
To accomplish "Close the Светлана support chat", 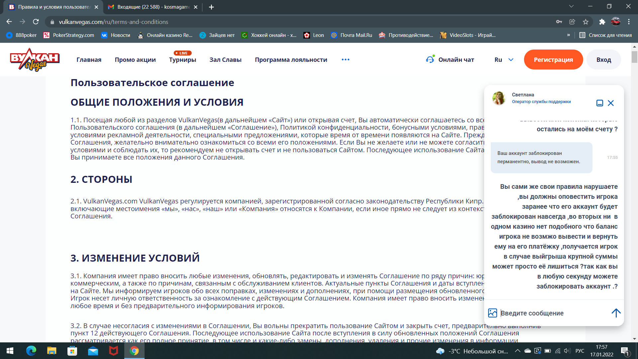I will pyautogui.click(x=611, y=103).
